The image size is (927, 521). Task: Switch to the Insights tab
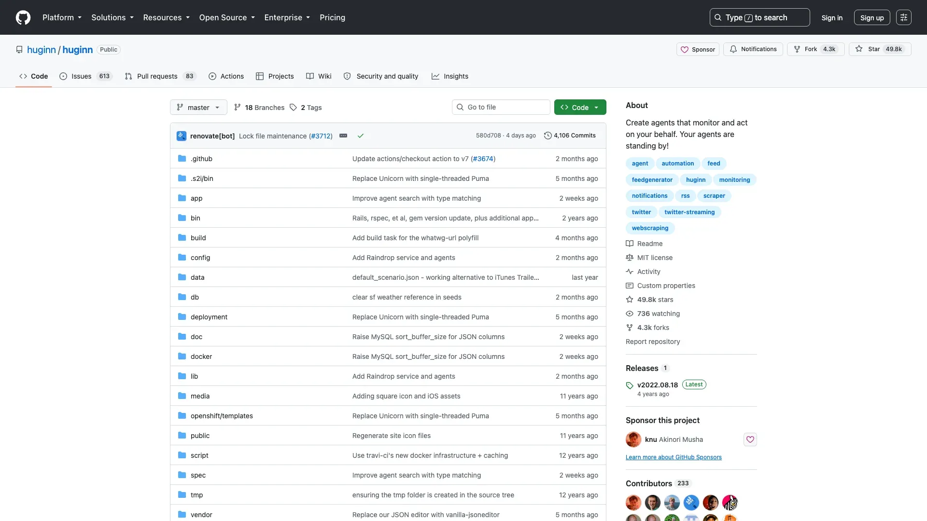[x=450, y=76]
